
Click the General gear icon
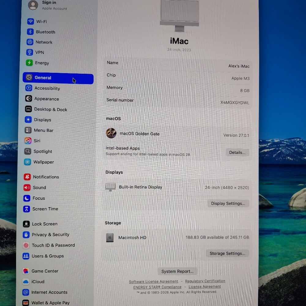coord(29,77)
